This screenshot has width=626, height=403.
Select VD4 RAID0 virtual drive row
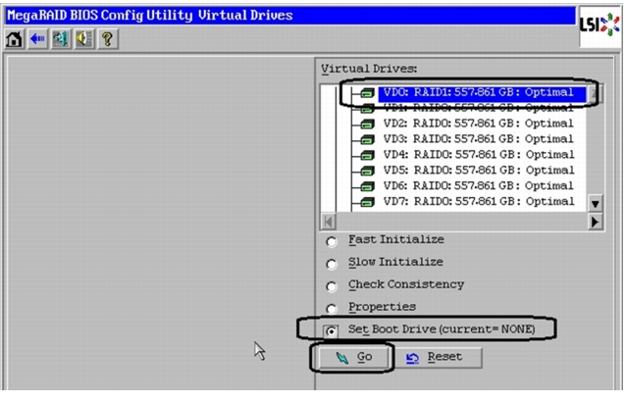pyautogui.click(x=478, y=154)
